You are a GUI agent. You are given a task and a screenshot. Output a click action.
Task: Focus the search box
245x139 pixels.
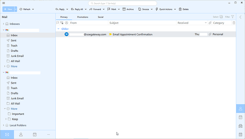tap(123, 3)
